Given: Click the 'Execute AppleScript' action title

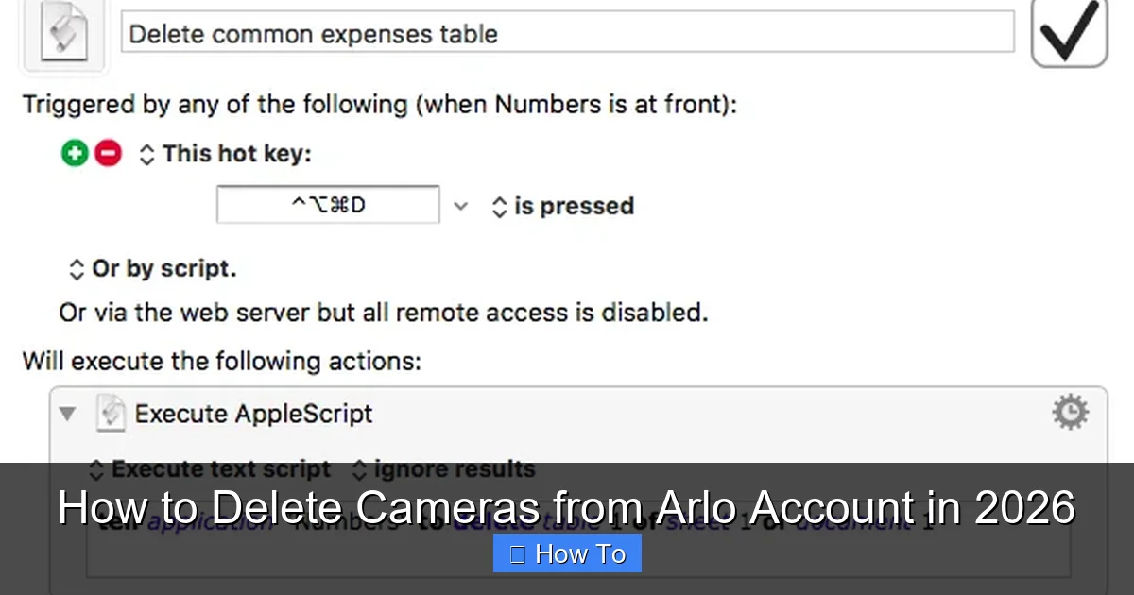Looking at the screenshot, I should (x=253, y=413).
